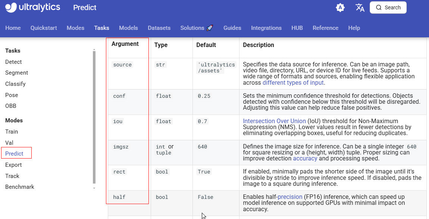Screen dimensions: 429x219
Task: Open Val in the sidebar
Action: pos(9,143)
